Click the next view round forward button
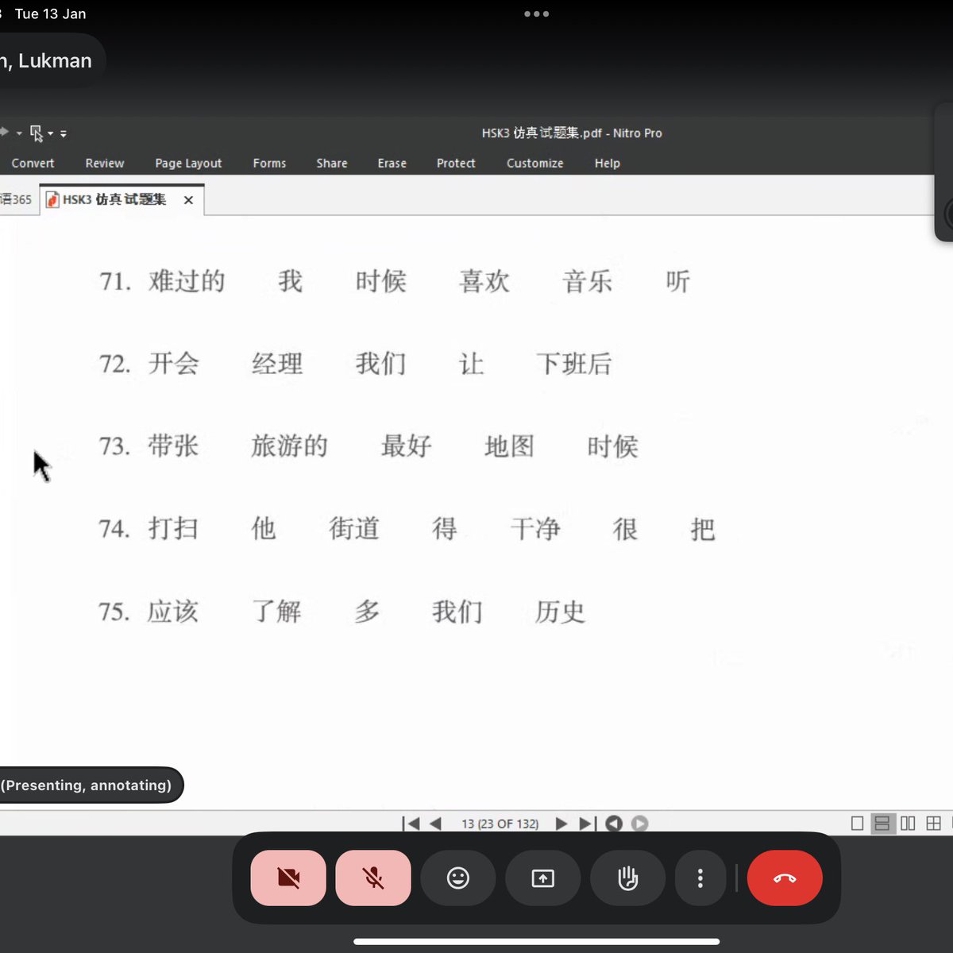 coord(639,824)
